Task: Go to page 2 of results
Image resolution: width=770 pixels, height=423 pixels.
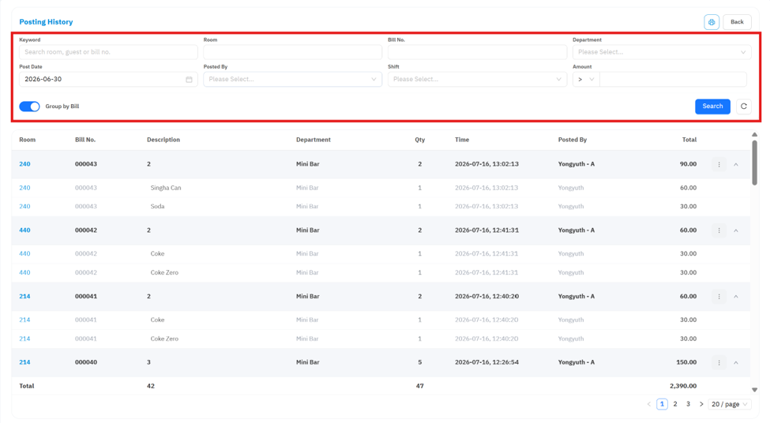Action: [x=675, y=404]
